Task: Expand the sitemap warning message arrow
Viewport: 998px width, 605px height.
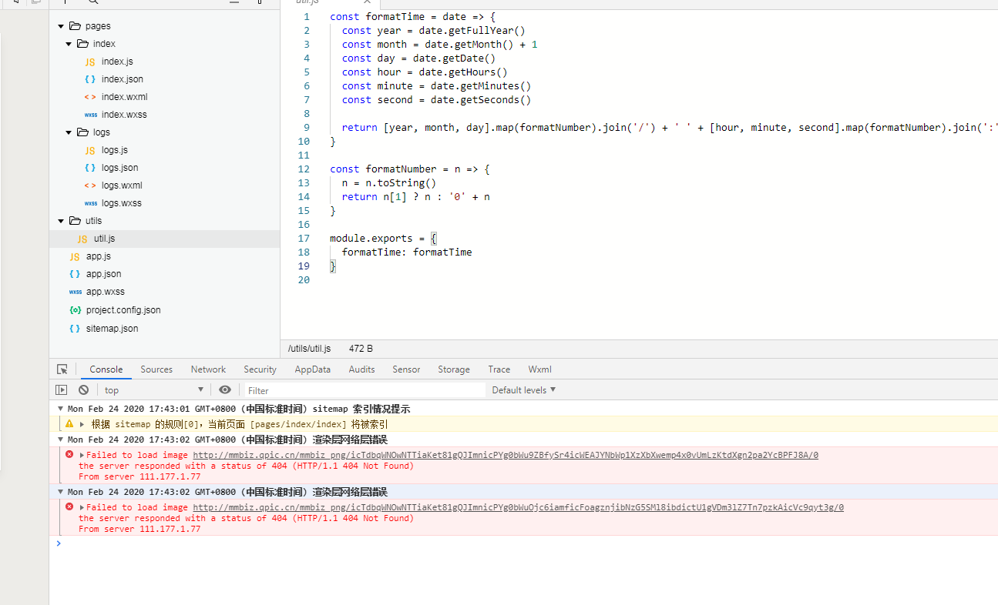Action: click(x=82, y=424)
